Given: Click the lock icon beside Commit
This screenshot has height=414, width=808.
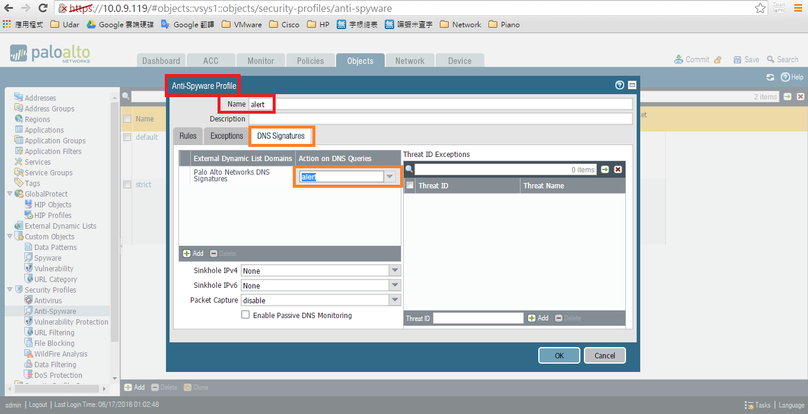Looking at the screenshot, I should tap(718, 60).
